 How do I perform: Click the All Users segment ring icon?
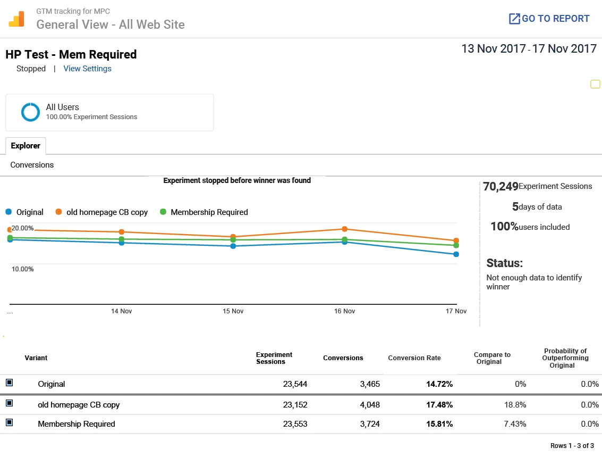(x=30, y=112)
